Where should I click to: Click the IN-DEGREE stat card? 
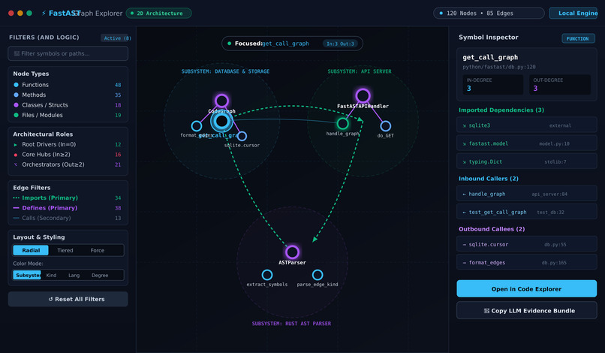pos(492,85)
